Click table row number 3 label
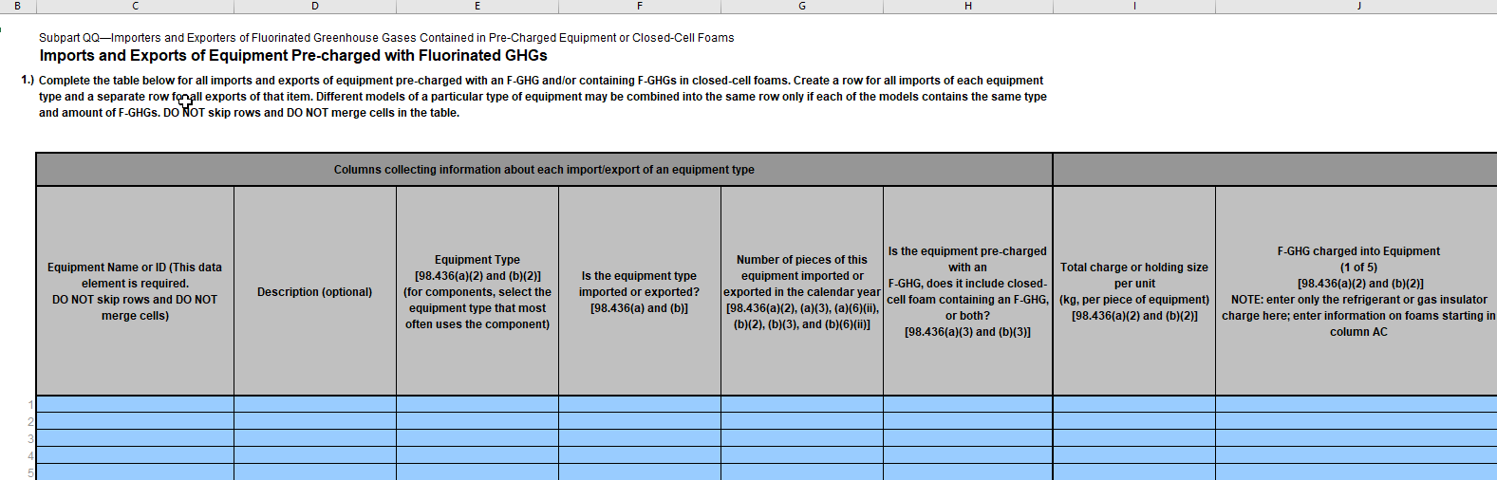This screenshot has width=1497, height=480. tap(30, 439)
